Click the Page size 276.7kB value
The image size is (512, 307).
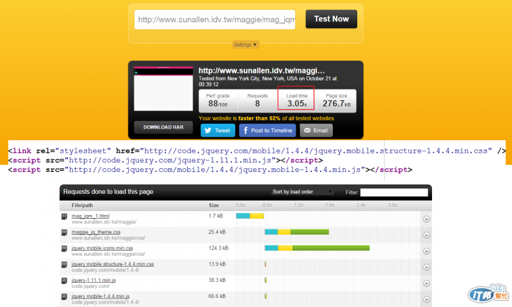point(337,104)
